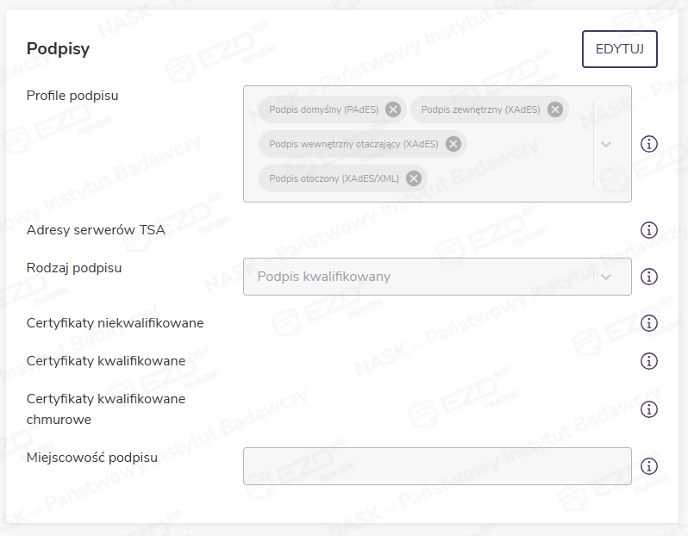The image size is (688, 536).
Task: Remove Podpis zewnętrzny (XAdES) tag
Action: (555, 109)
